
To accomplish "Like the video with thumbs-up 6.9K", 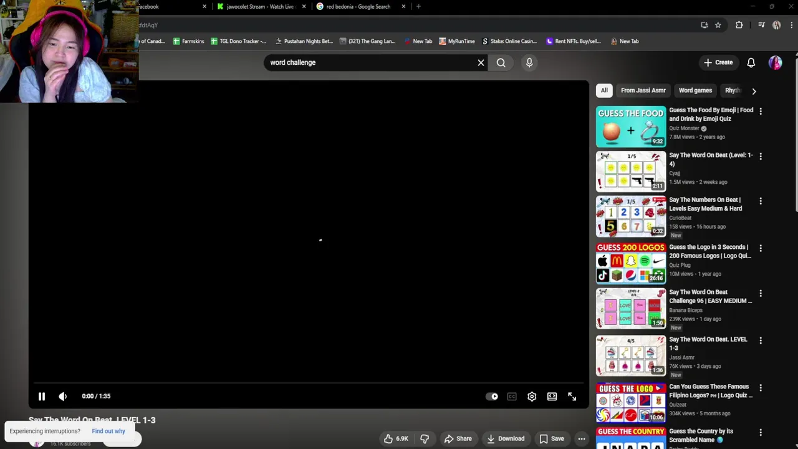I will [395, 438].
